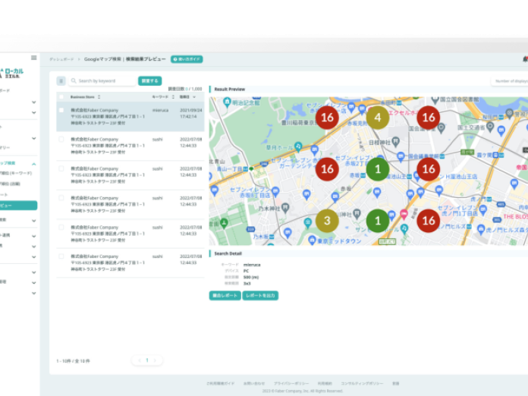
Task: Open the Number of displays dropdown
Action: (x=510, y=80)
